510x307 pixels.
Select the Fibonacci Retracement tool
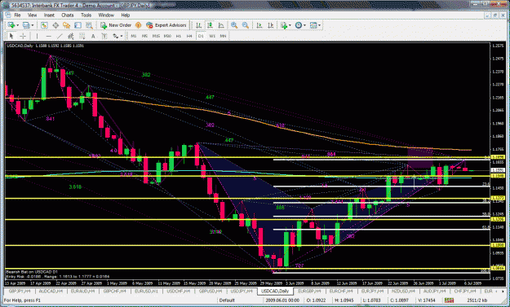[82, 36]
